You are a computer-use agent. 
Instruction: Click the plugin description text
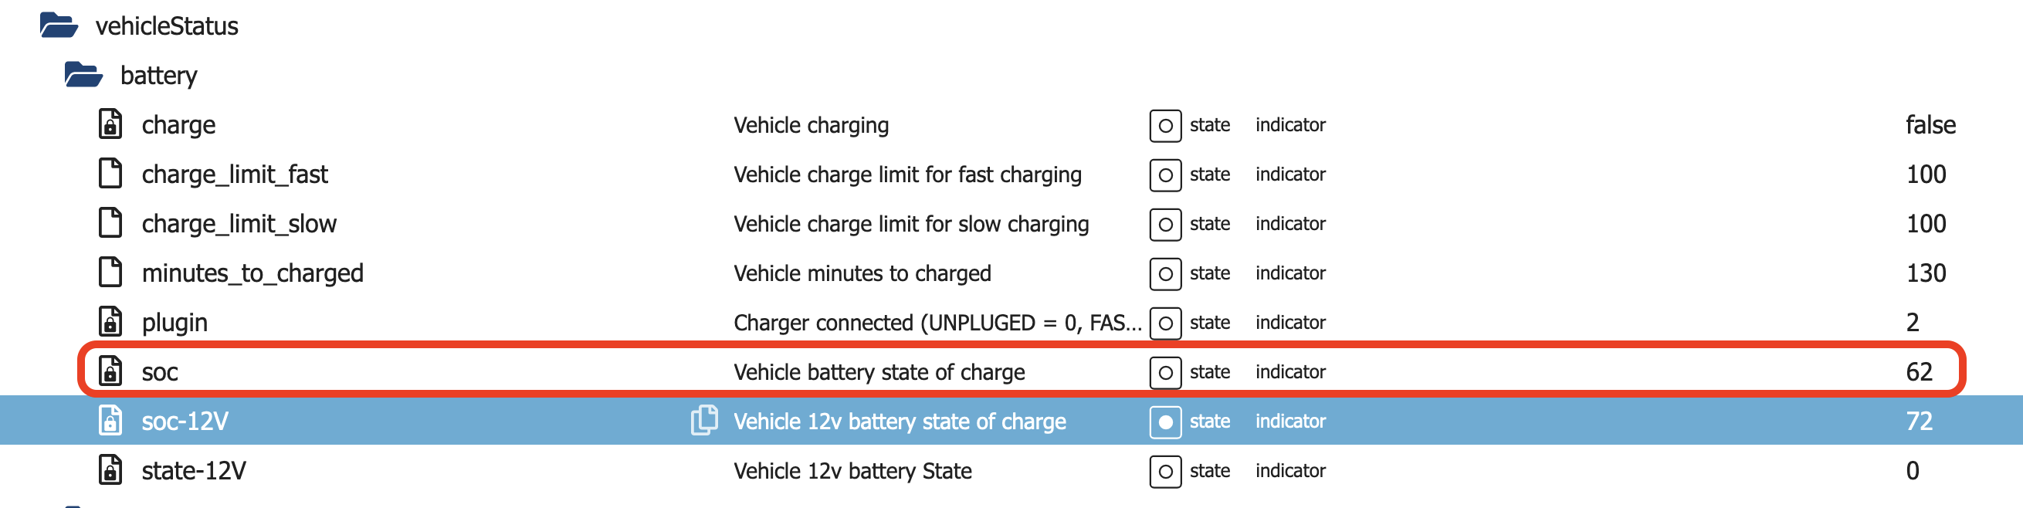click(x=936, y=323)
